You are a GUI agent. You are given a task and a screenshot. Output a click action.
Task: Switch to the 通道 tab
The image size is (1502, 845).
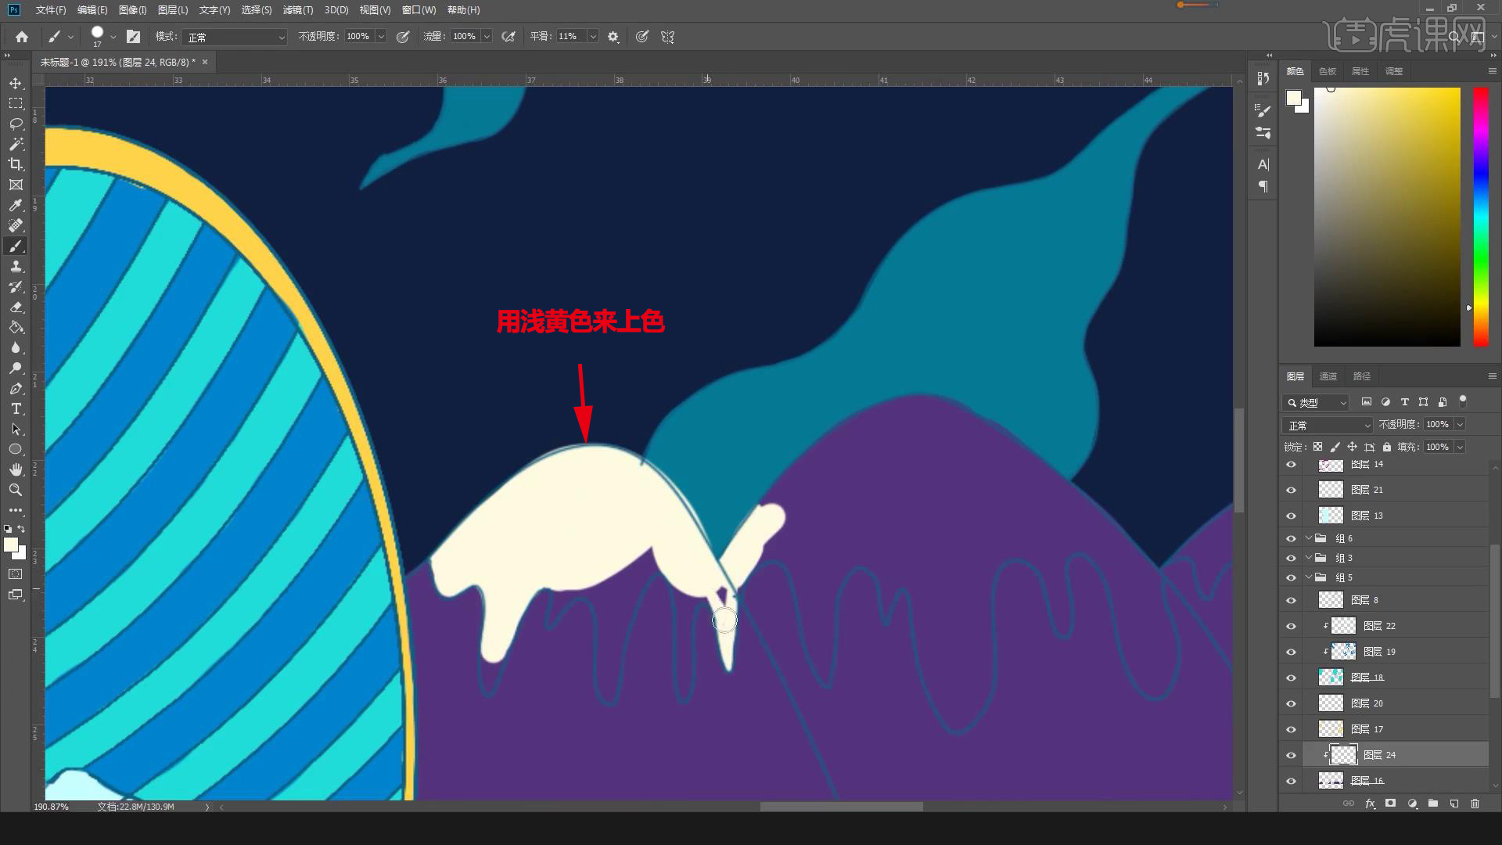pos(1328,376)
